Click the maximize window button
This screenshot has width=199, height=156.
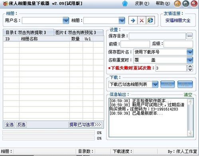tap(186, 4)
